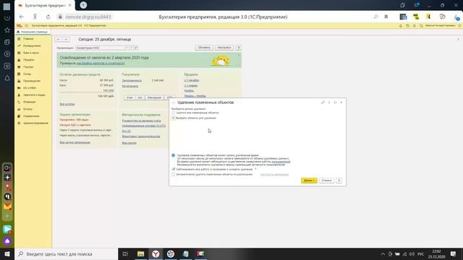Click the Администрирование gear icon
The width and height of the screenshot is (463, 260).
pyautogui.click(x=19, y=123)
